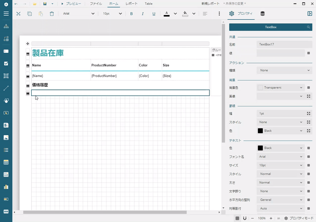Image resolution: width=316 pixels, height=222 pixels.
Task: Select the Image tool in left sidebar
Action: click(6, 138)
